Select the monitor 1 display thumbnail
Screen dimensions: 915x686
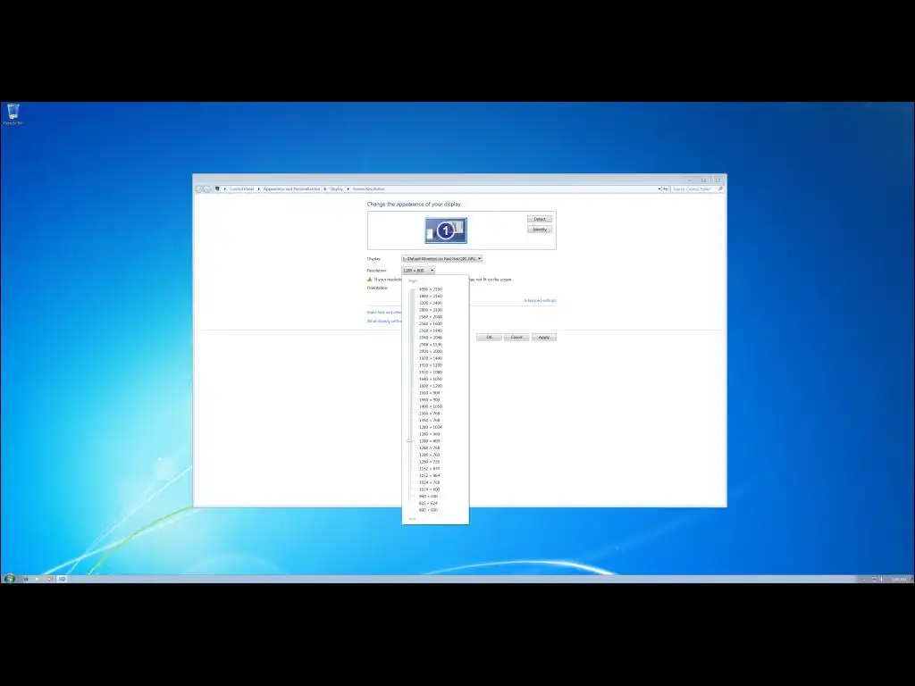tap(446, 230)
